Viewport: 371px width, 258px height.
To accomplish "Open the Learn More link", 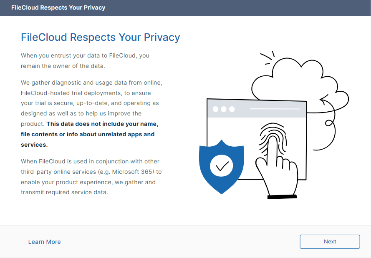I will pyautogui.click(x=44, y=242).
